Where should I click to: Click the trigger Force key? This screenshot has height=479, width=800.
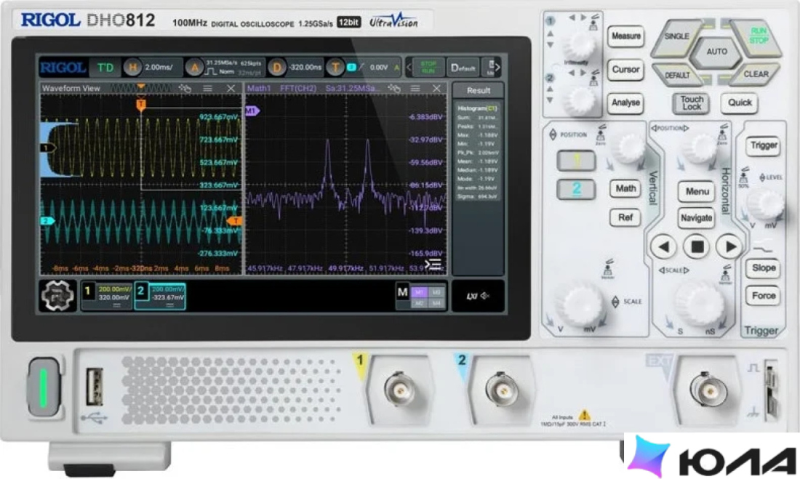[x=763, y=296]
